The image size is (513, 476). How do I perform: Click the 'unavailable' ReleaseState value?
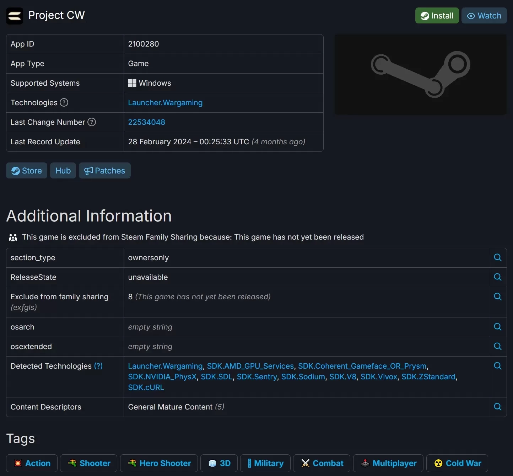[x=148, y=277]
